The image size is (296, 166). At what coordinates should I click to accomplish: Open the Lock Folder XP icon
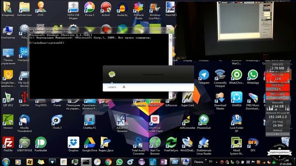click(x=236, y=123)
